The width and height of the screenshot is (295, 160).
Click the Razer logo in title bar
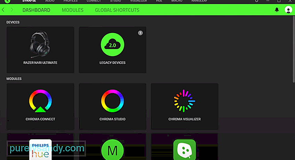[8, 1]
